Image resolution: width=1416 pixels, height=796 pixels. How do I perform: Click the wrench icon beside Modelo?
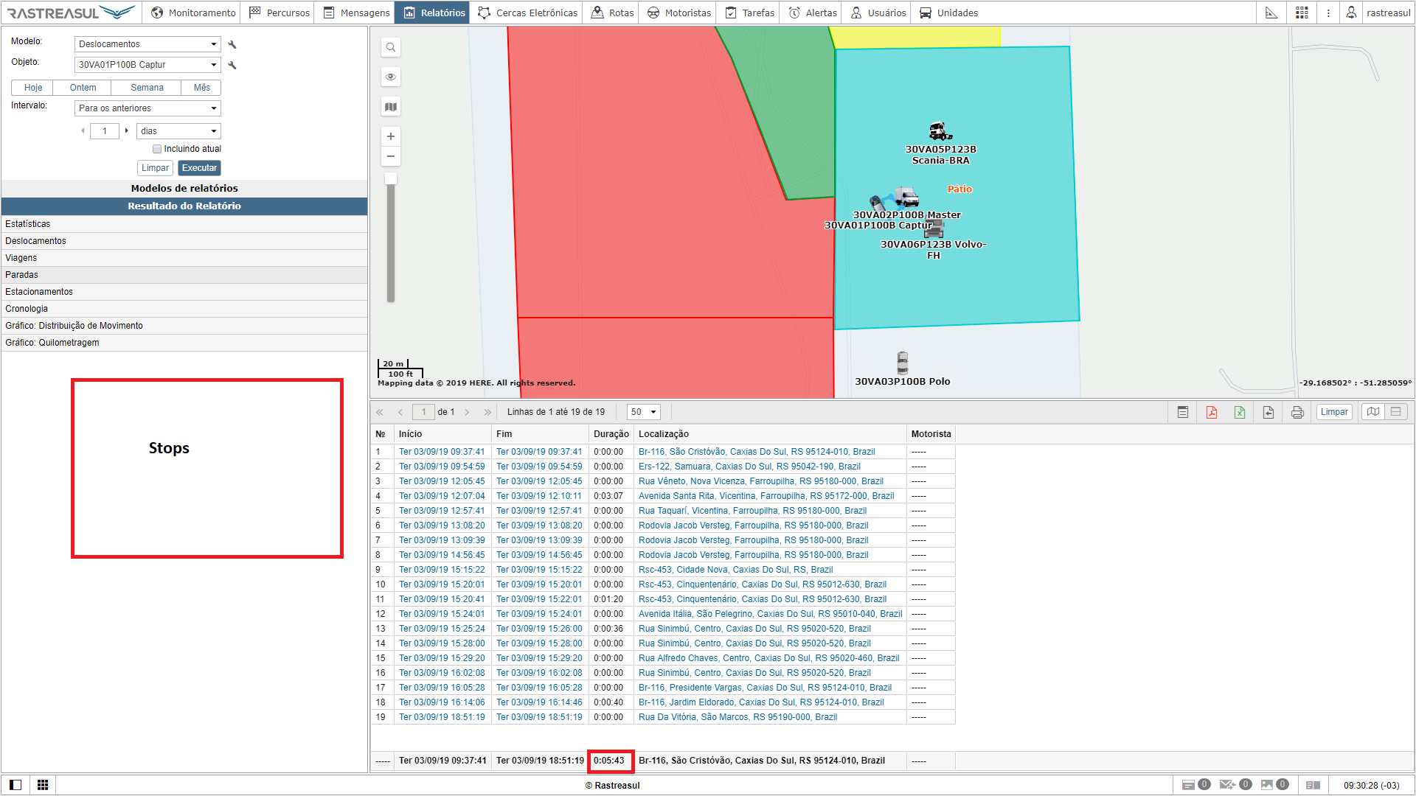tap(232, 44)
